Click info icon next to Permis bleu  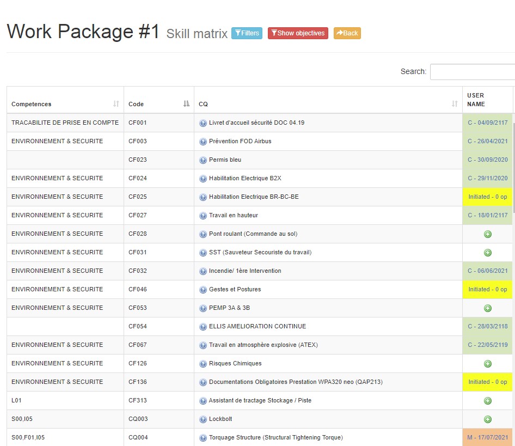tap(203, 160)
